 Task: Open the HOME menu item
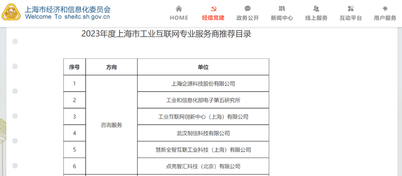pyautogui.click(x=179, y=18)
